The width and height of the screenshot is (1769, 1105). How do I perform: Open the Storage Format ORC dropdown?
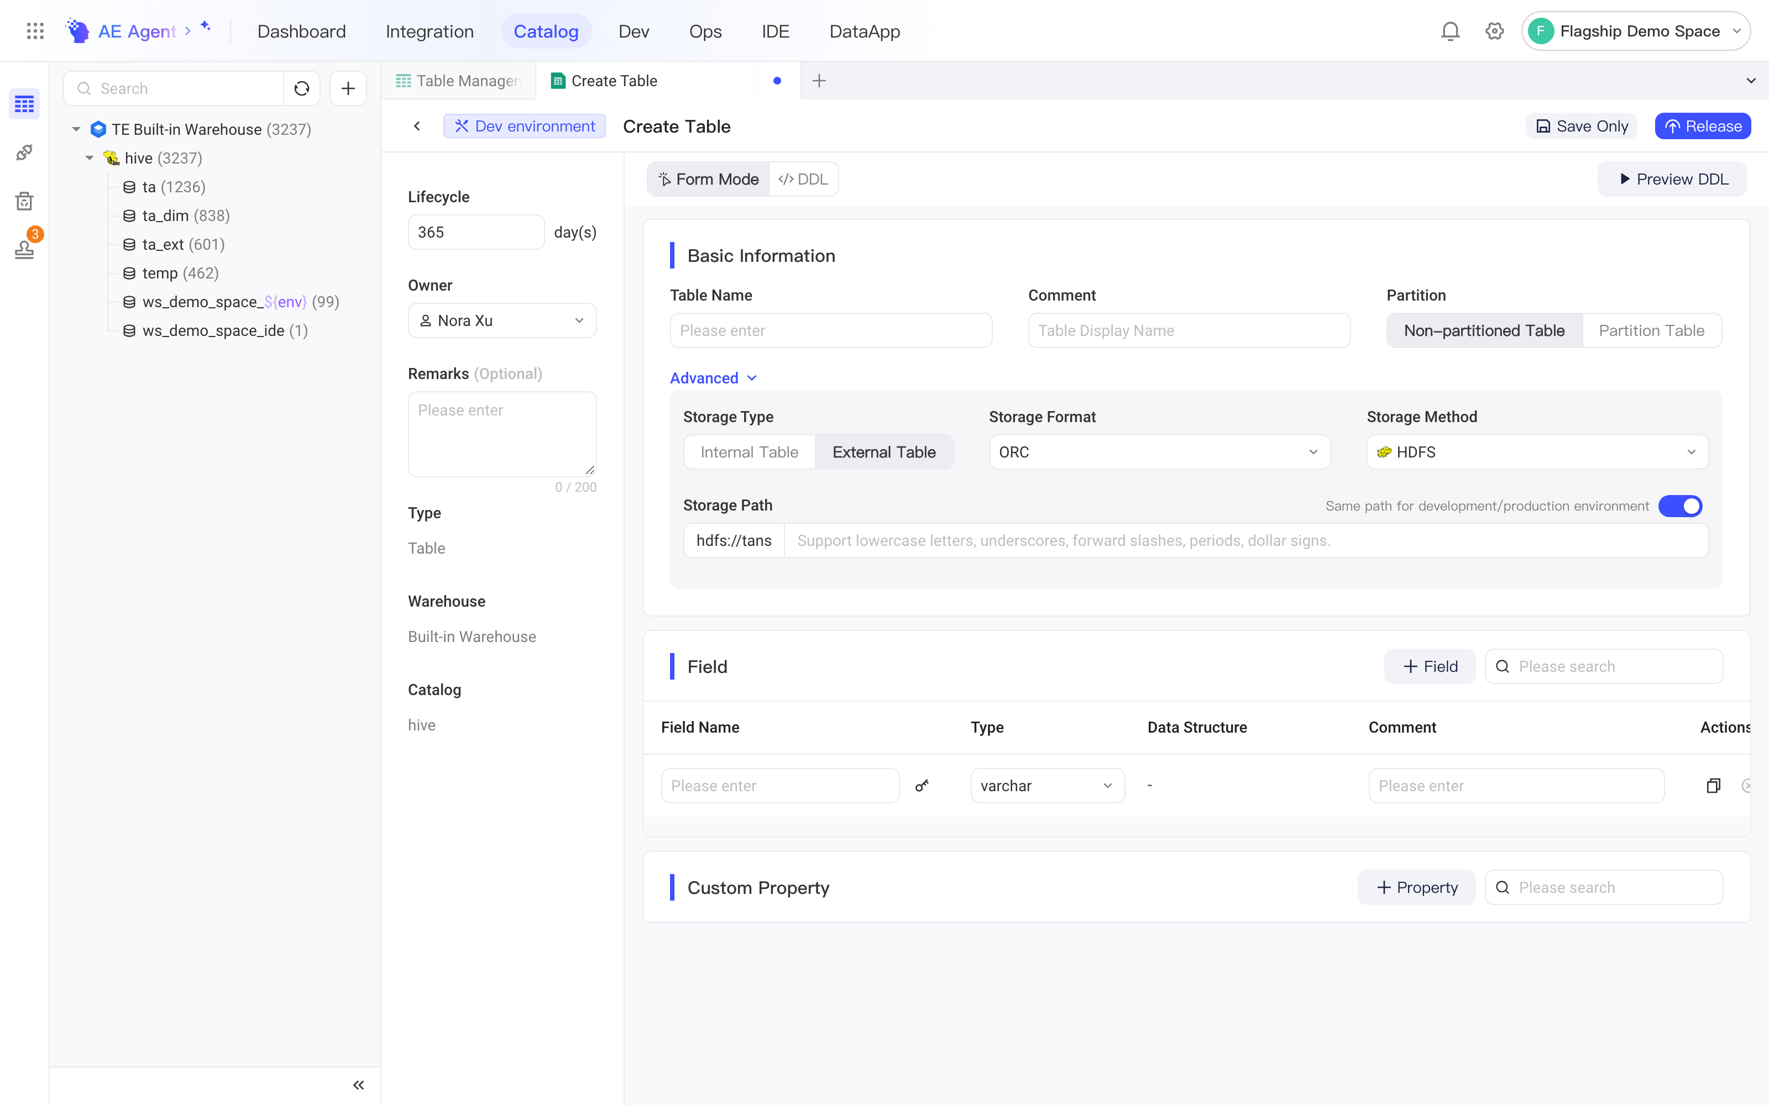pos(1159,452)
